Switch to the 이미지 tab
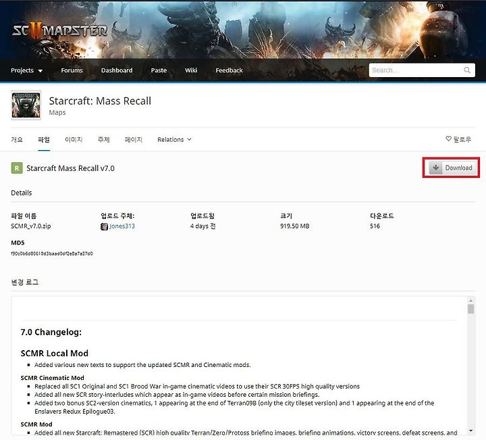Viewport: 486px width, 440px height. point(74,140)
